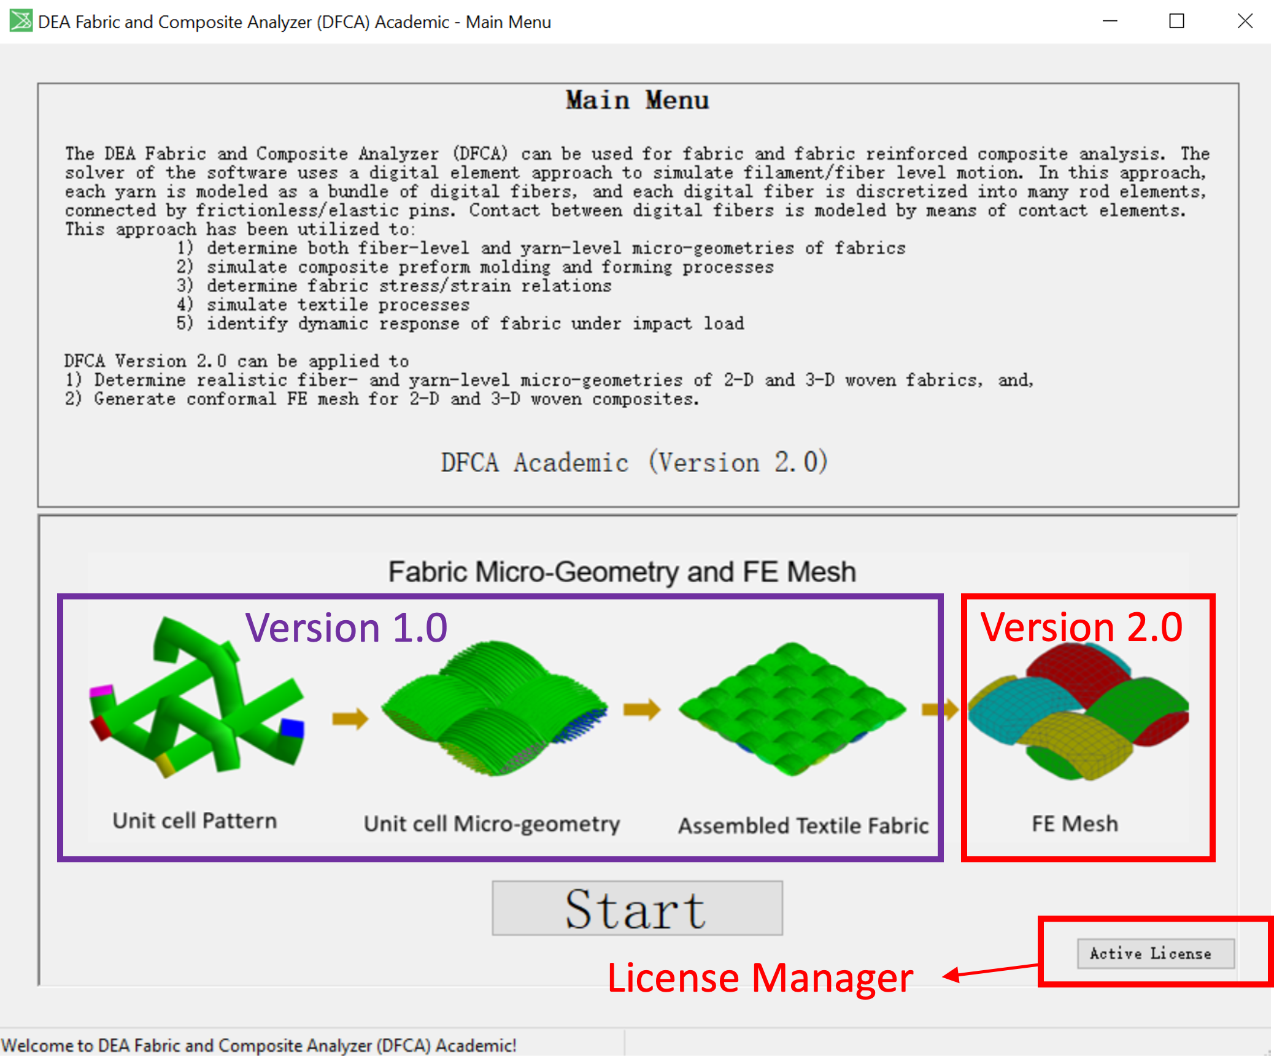Click the Unit cell Micro-geometry caption
1274x1058 pixels.
(492, 824)
